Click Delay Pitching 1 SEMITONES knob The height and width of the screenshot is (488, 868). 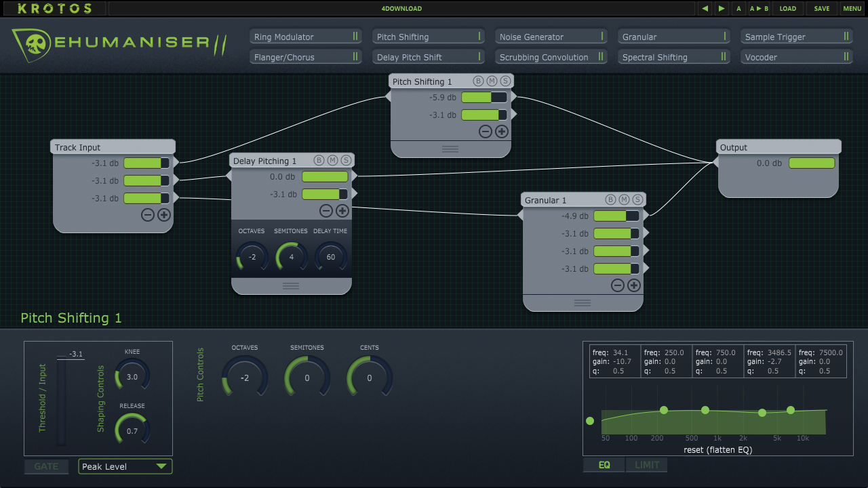click(x=292, y=257)
